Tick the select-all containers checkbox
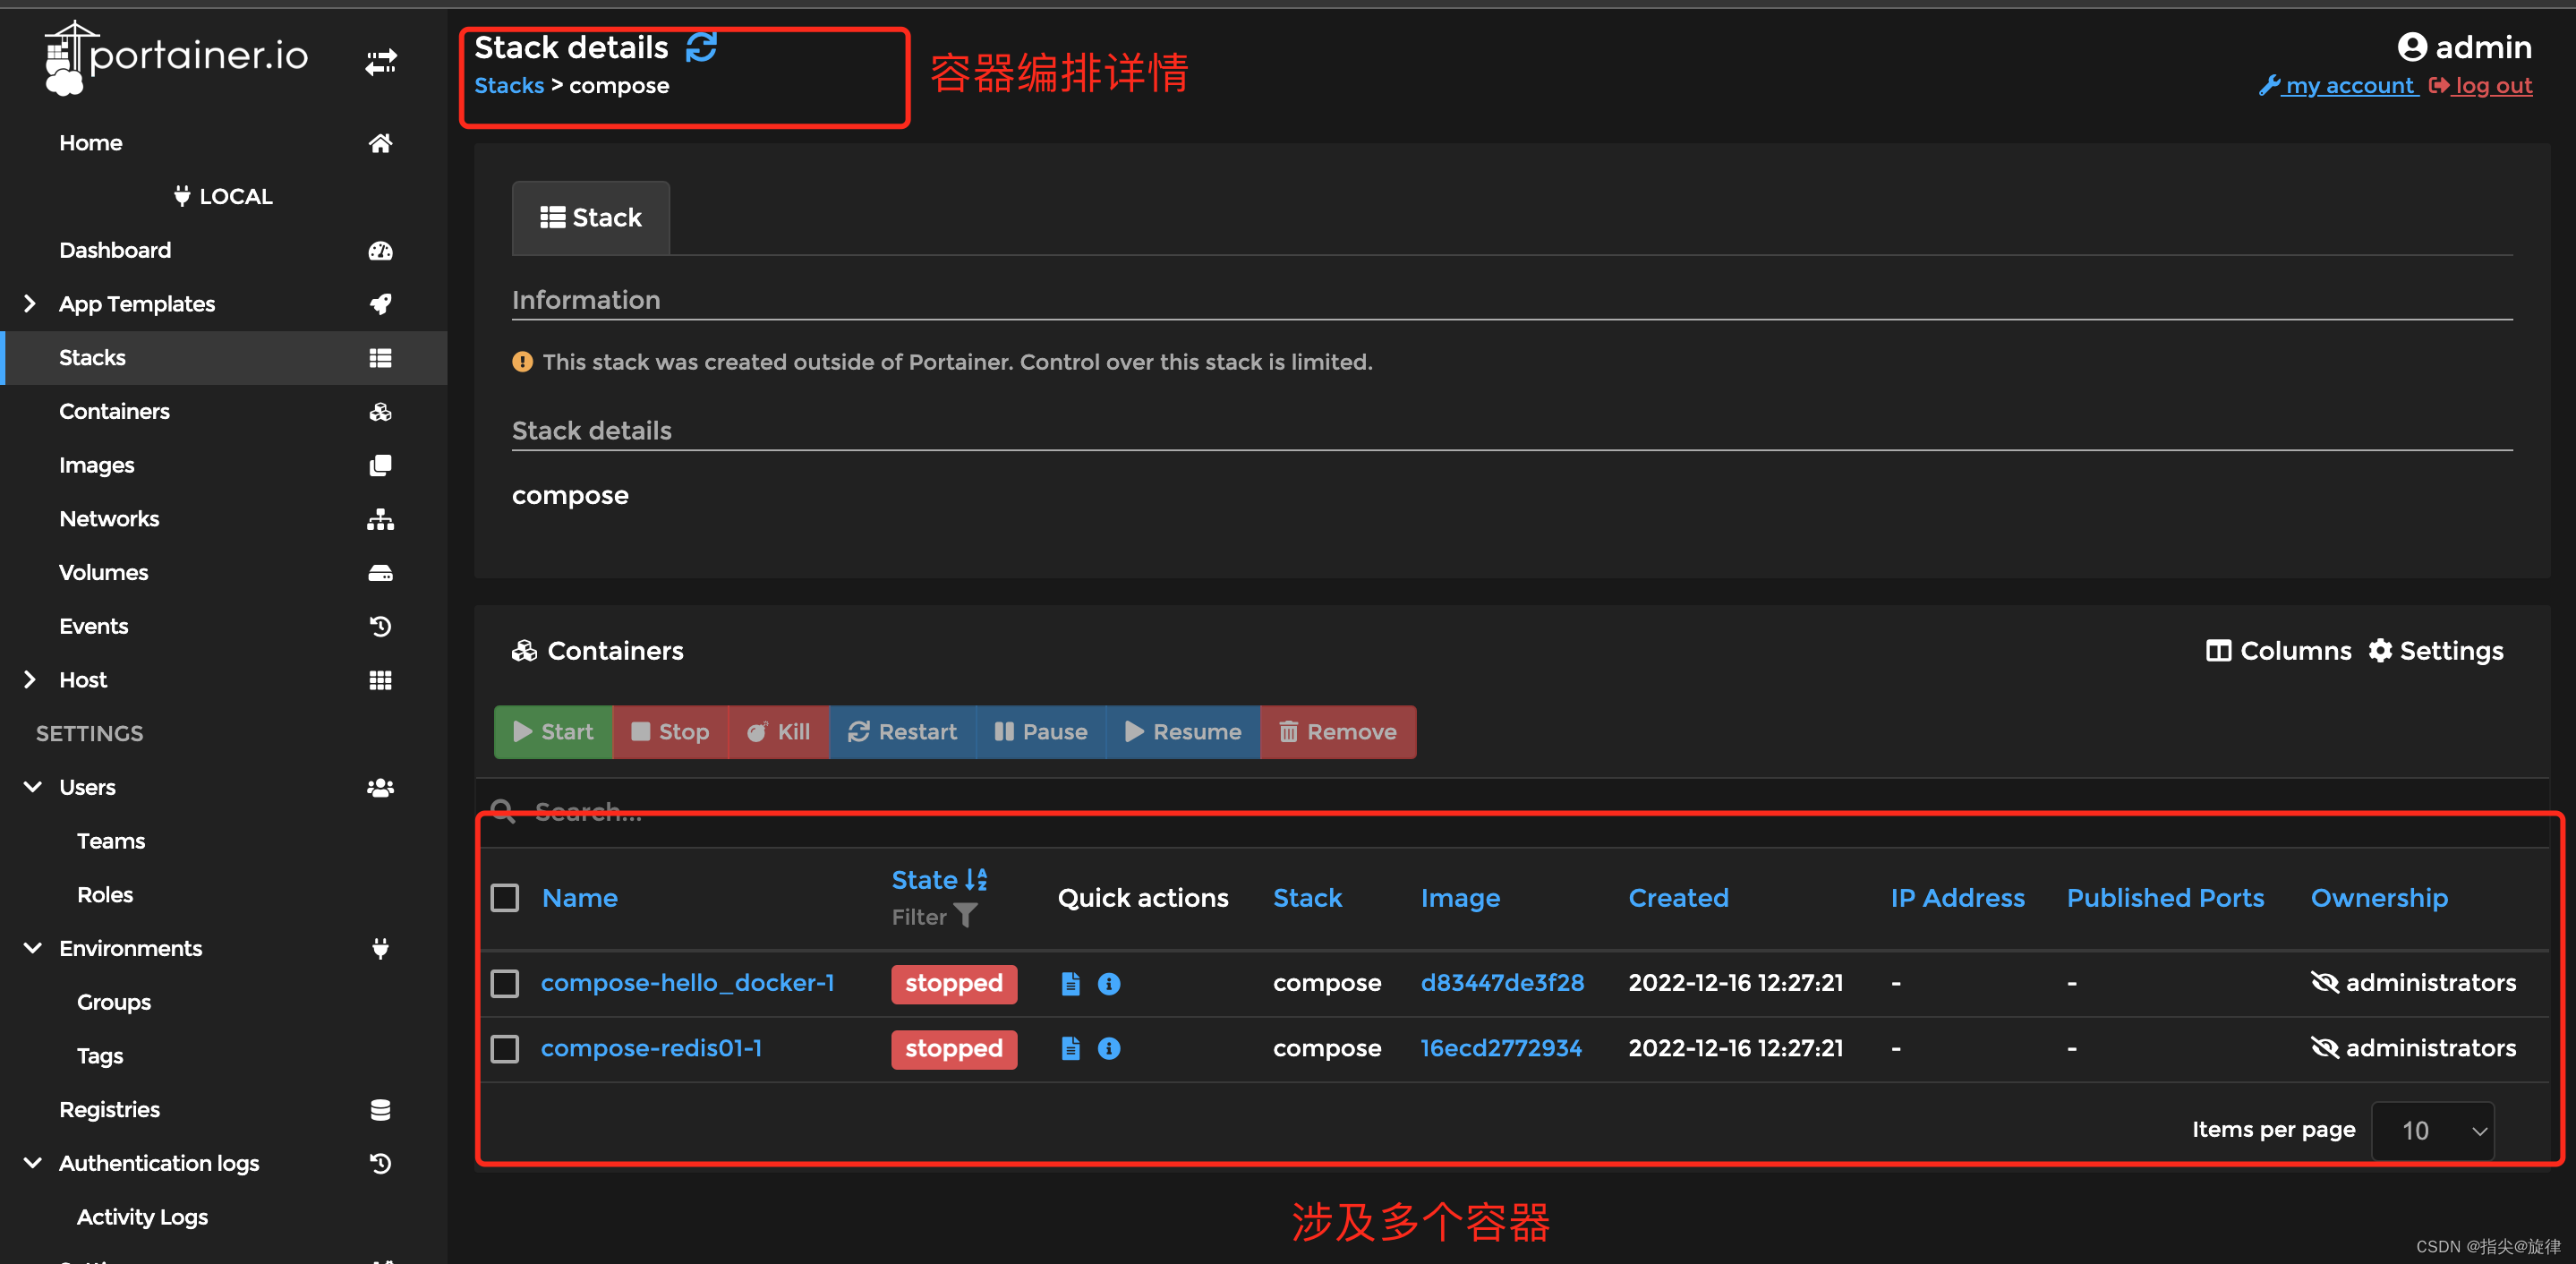 click(x=505, y=897)
